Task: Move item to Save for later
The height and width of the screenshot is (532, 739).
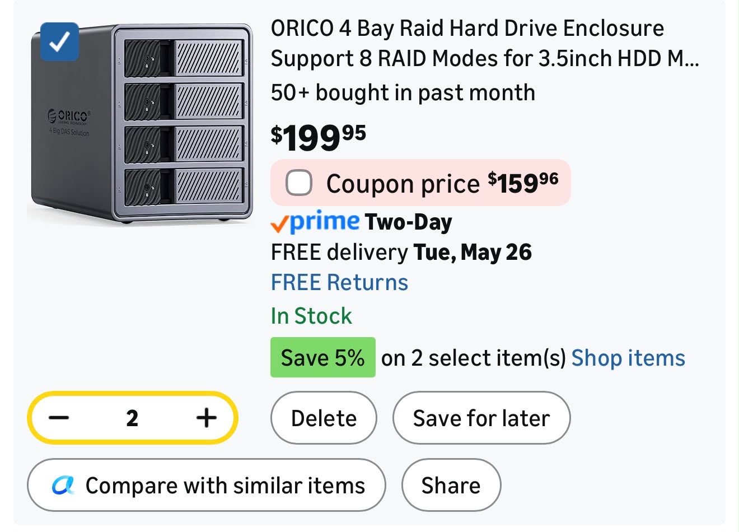Action: click(x=481, y=418)
